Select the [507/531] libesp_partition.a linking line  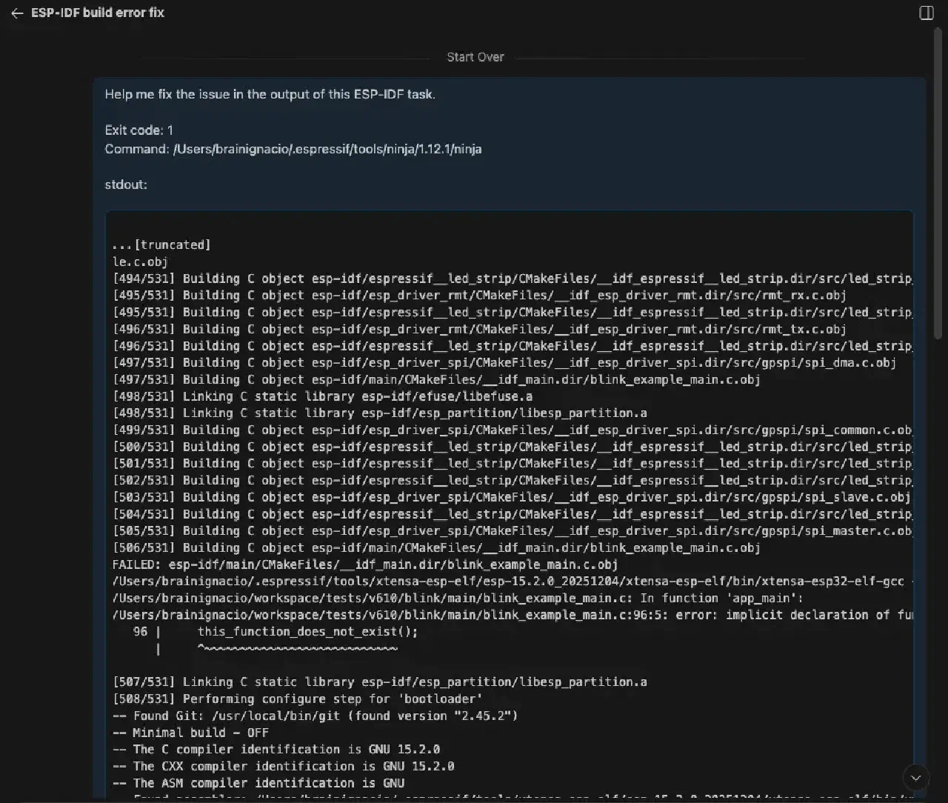coord(380,682)
